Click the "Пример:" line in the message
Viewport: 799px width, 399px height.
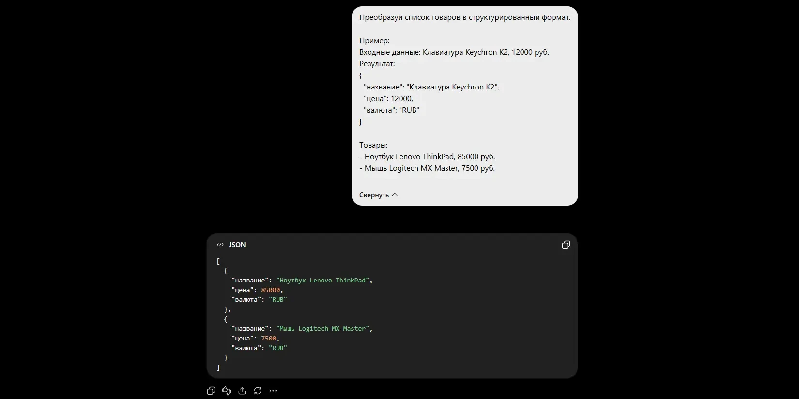click(374, 41)
